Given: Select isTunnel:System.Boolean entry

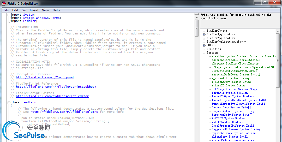Looking at the screenshot, I should click(230, 93).
